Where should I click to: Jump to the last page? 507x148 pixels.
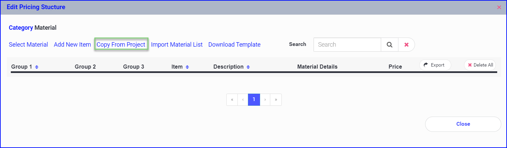pos(276,100)
